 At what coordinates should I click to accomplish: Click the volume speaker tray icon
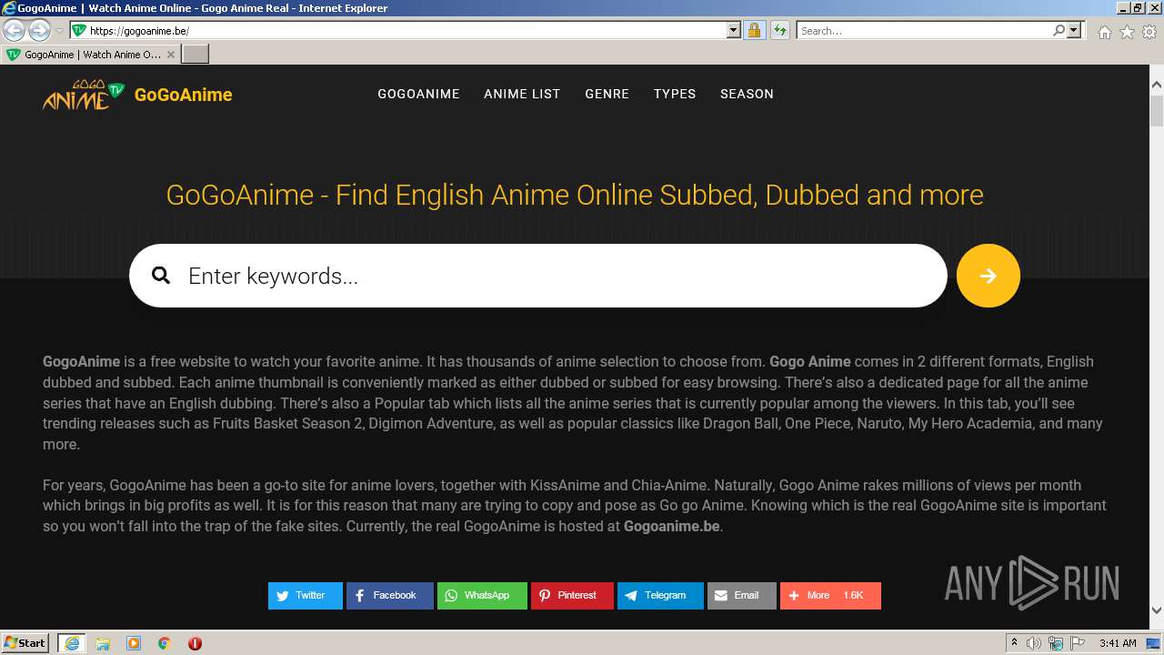point(1034,643)
